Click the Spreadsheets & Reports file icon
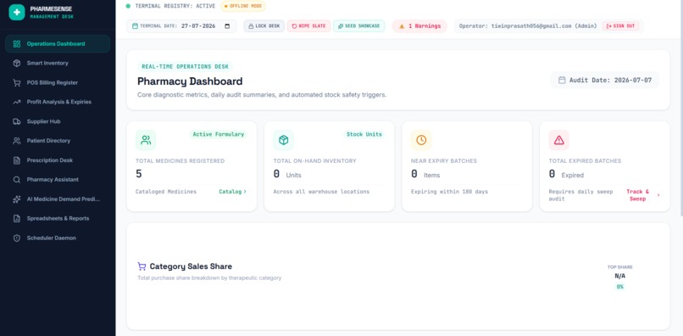 coord(17,219)
